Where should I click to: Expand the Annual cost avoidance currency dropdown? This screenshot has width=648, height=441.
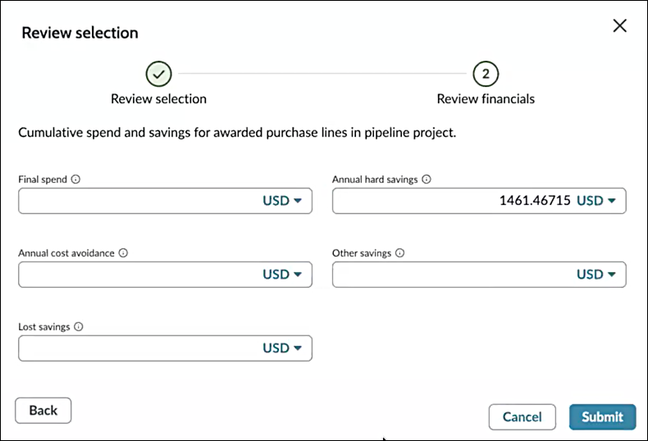[282, 275]
